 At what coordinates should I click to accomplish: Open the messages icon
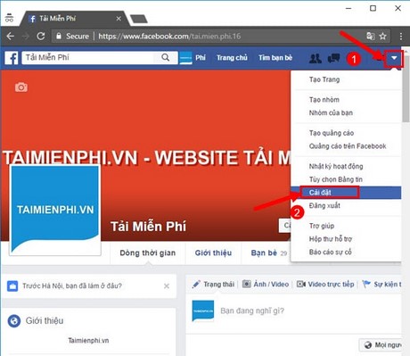coord(333,58)
